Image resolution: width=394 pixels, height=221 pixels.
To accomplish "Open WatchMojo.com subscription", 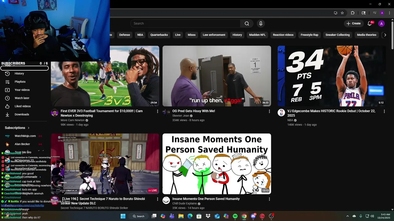I will [x=25, y=136].
